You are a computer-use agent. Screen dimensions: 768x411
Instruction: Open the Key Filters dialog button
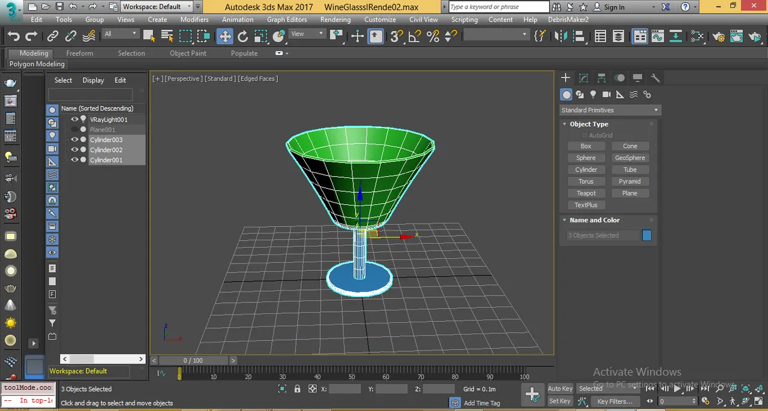pos(615,401)
